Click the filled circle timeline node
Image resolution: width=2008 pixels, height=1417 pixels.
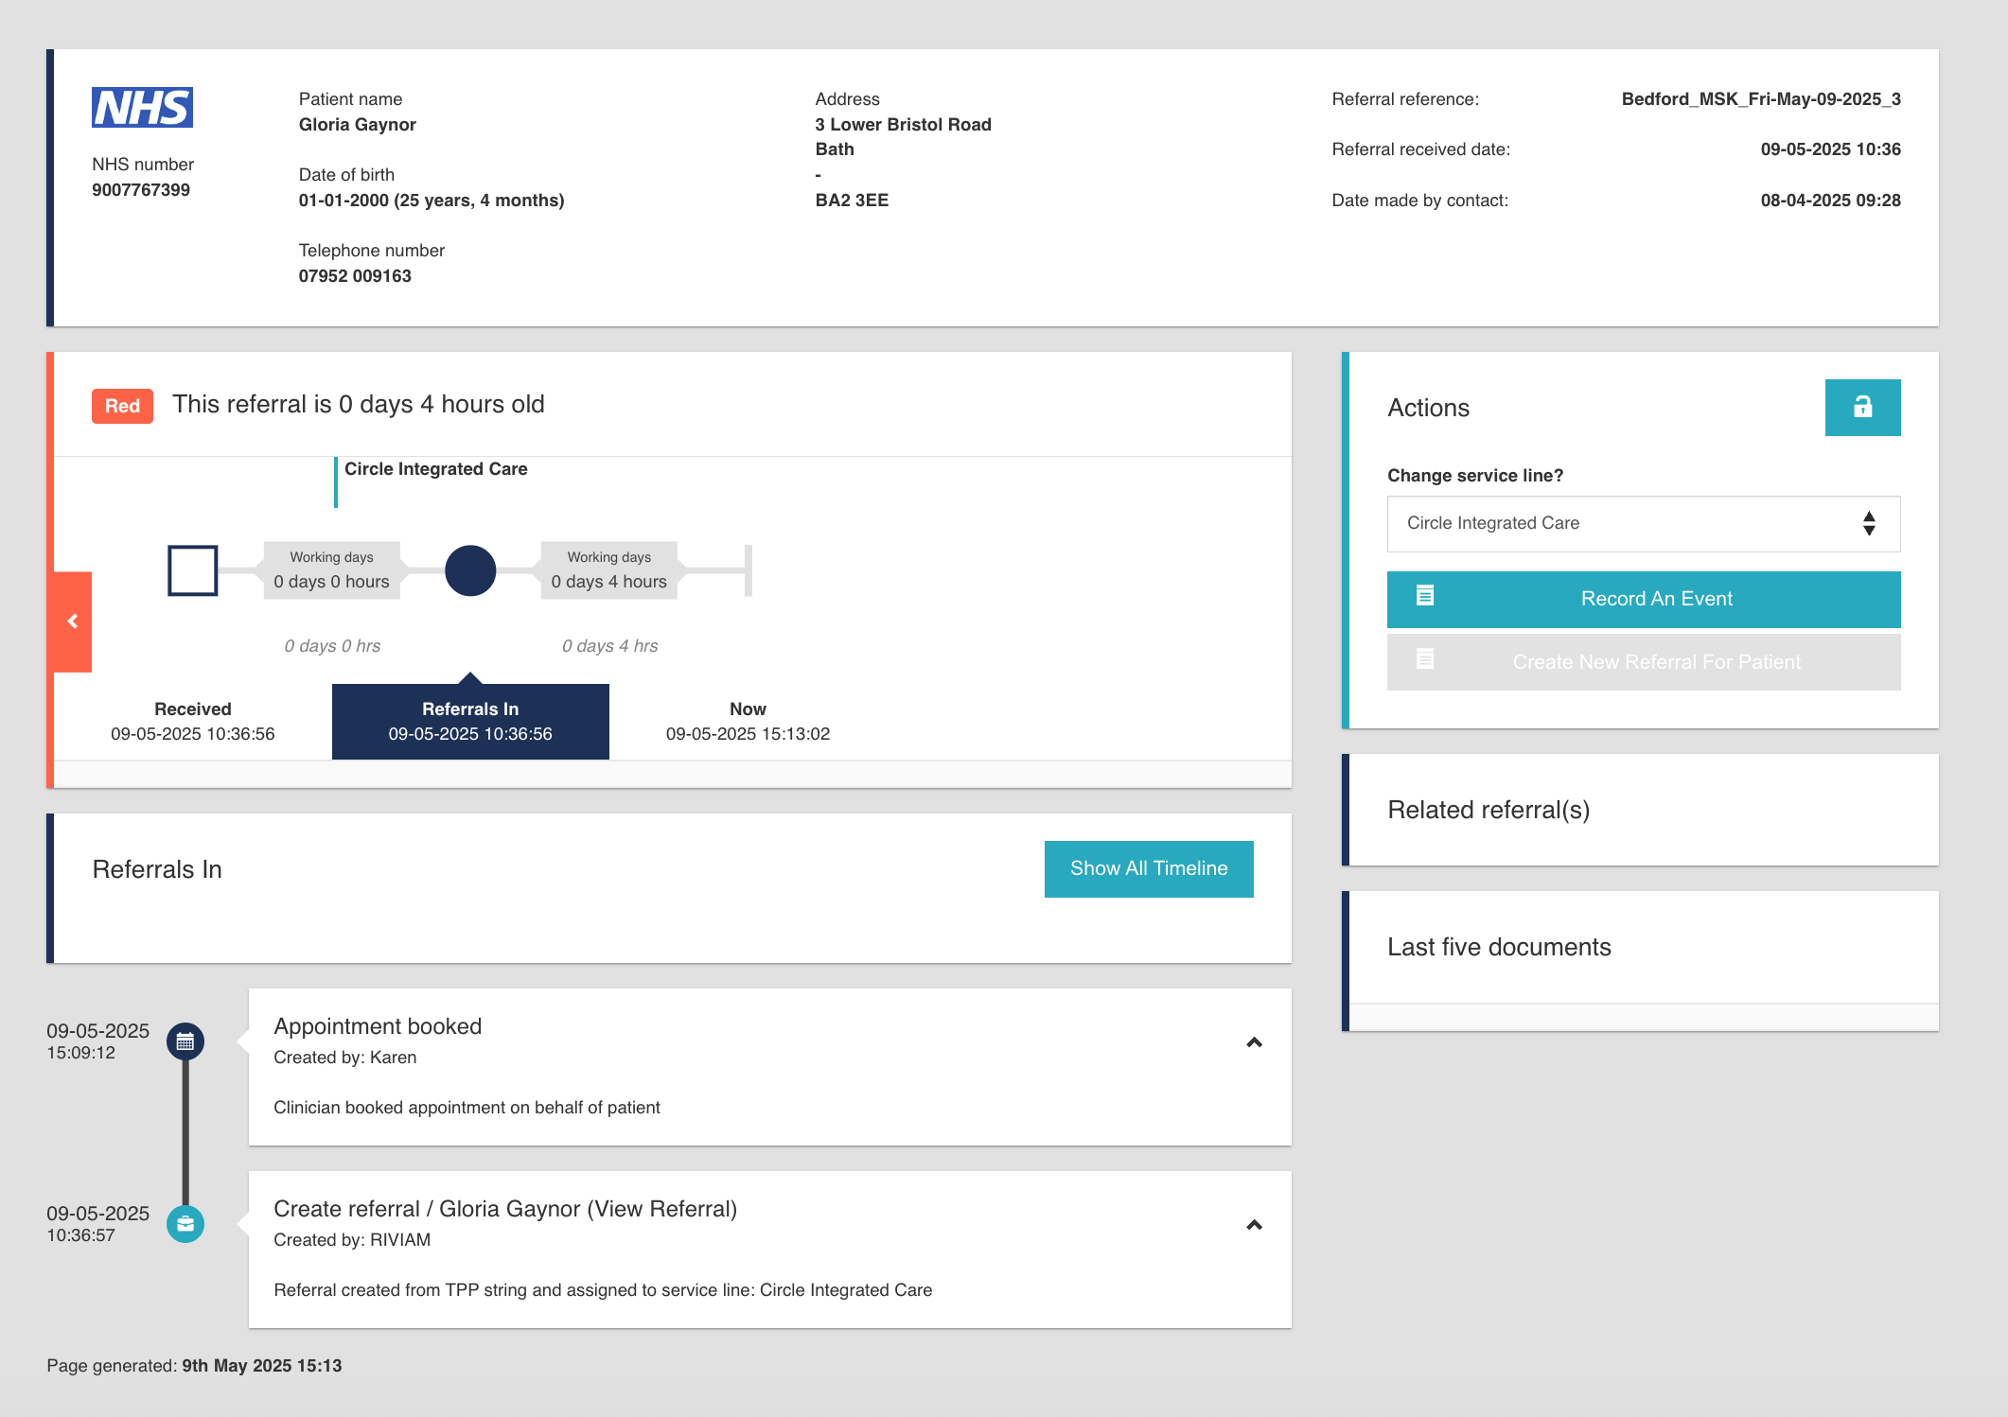tap(470, 570)
